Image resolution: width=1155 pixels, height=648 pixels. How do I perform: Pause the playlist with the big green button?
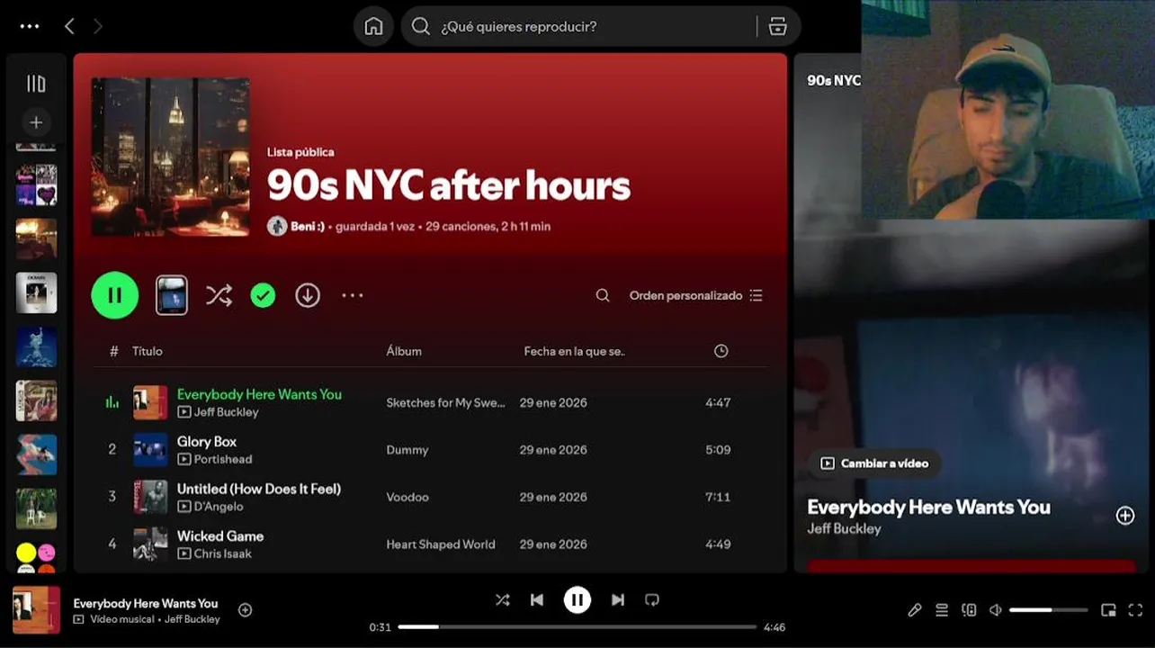point(115,295)
